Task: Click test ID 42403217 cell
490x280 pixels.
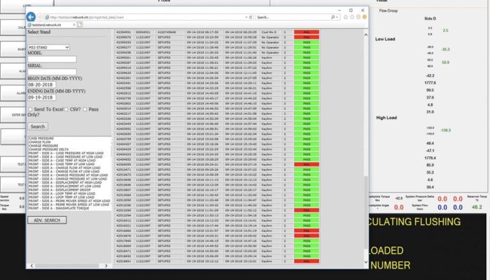Action: click(123, 114)
